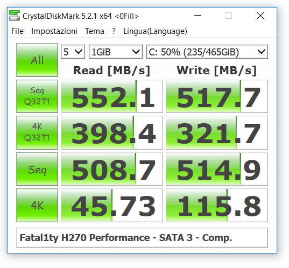
Task: Open the drive selector showing C: 50%
Action: (207, 52)
